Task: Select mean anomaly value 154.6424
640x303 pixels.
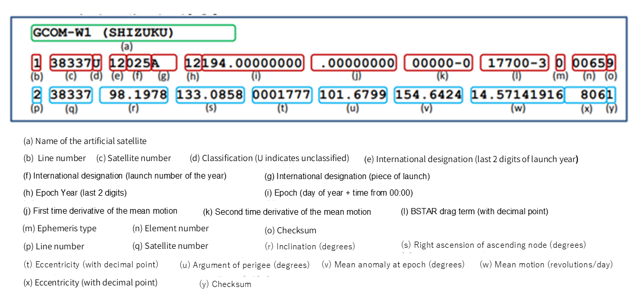Action: (x=429, y=95)
